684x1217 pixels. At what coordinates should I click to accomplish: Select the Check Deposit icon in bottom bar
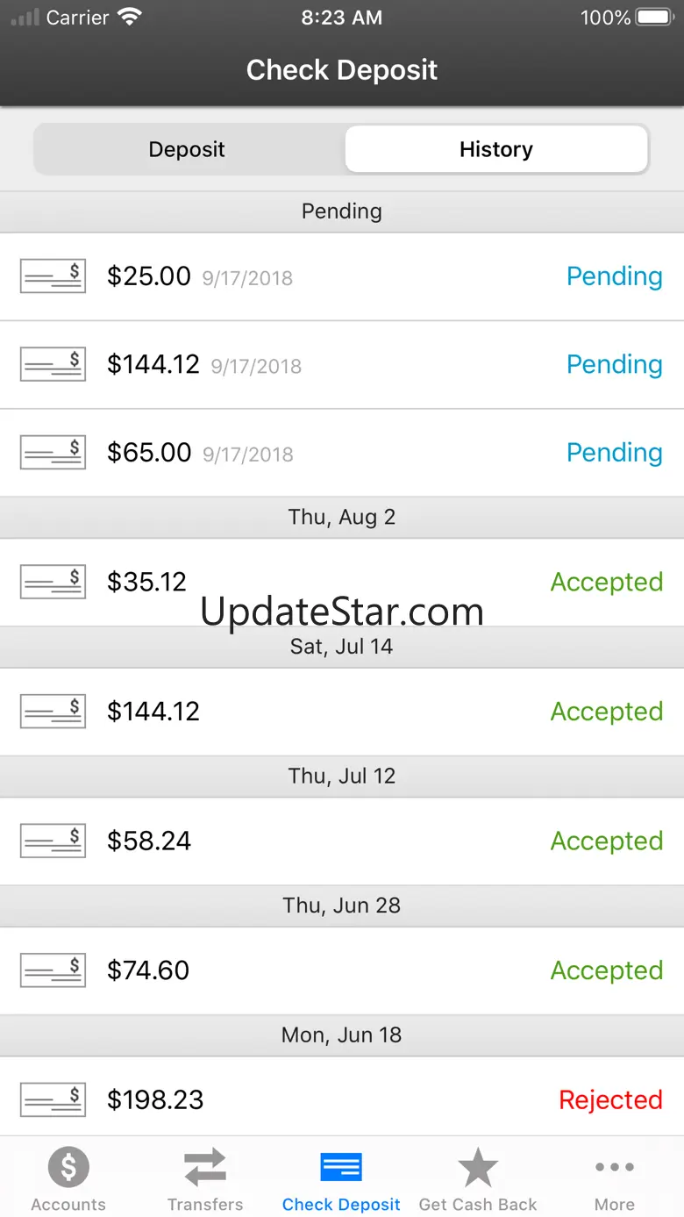click(x=341, y=1168)
